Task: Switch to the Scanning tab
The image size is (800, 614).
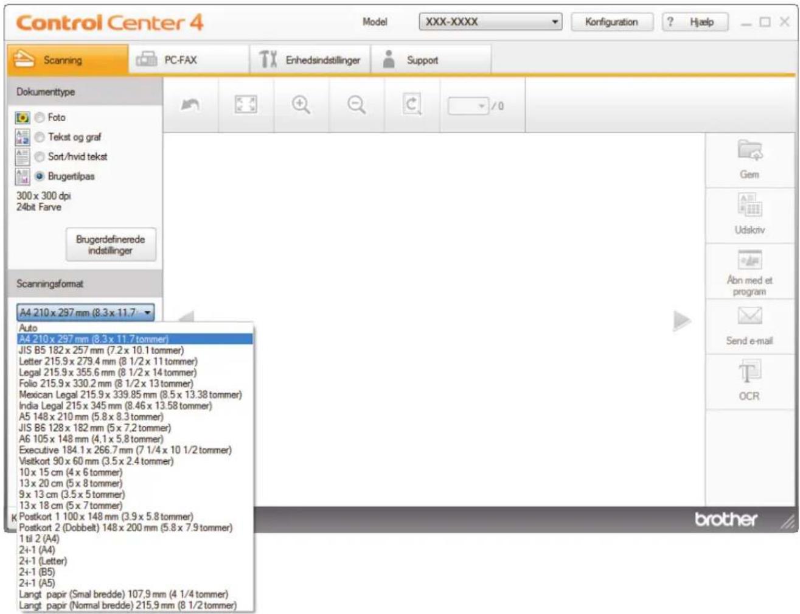Action: pos(68,60)
